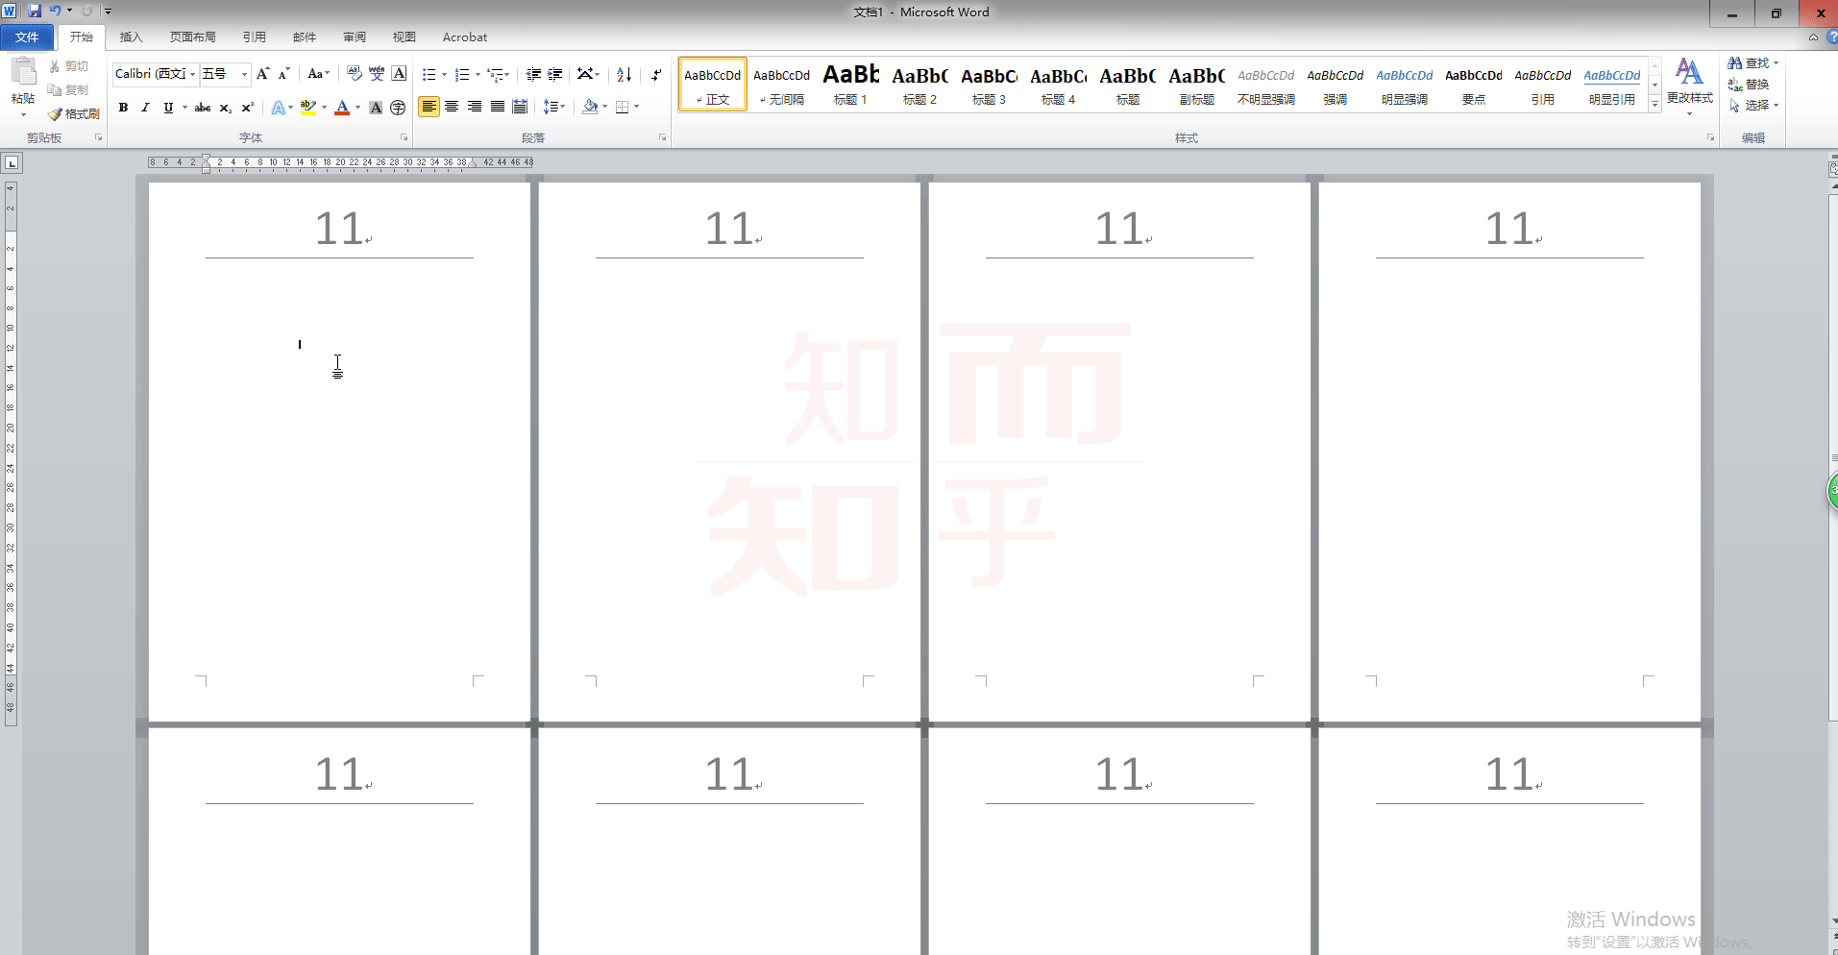1838x955 pixels.
Task: Apply the 标题 1 (Heading 1) style
Action: click(850, 85)
